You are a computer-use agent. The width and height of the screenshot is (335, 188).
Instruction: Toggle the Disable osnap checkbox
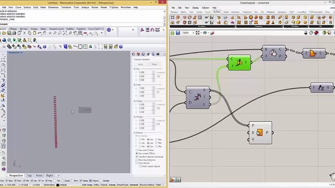[x=101, y=181]
